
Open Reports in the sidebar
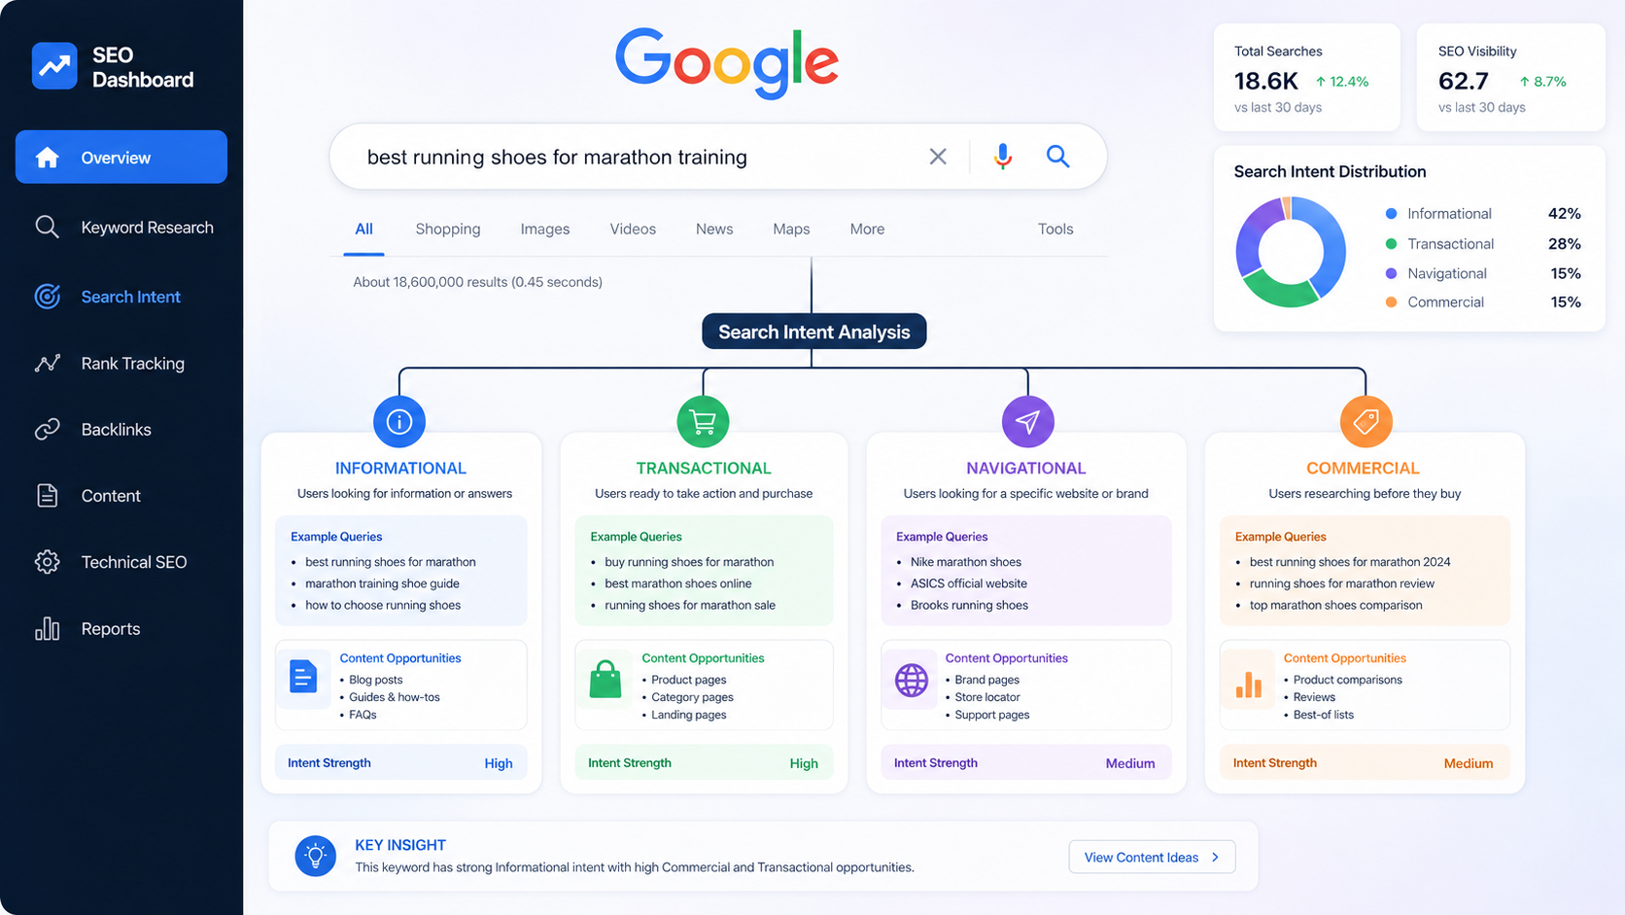(x=121, y=628)
